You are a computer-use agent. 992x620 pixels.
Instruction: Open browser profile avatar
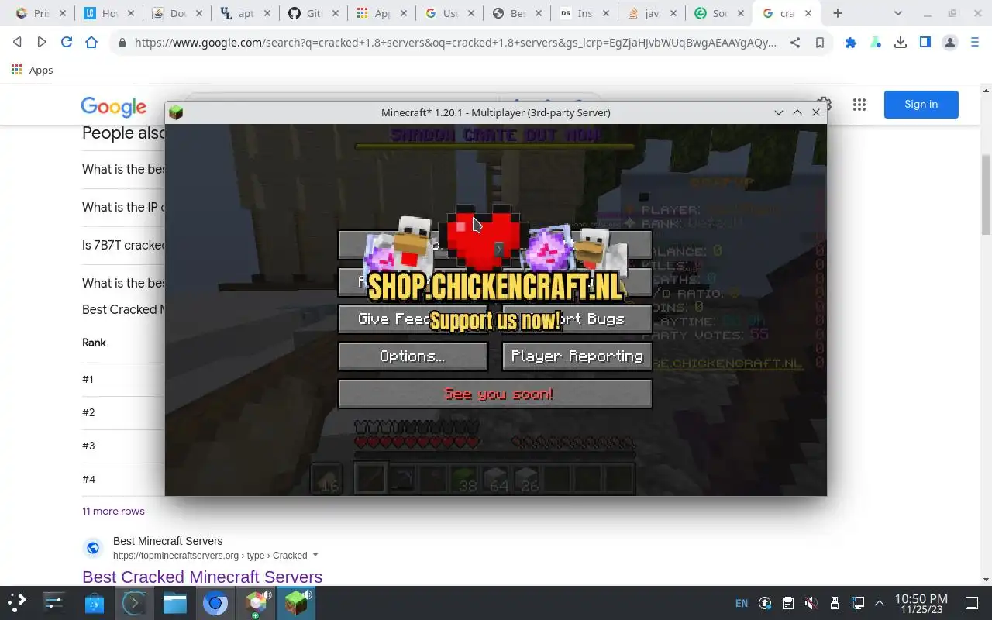(x=950, y=43)
